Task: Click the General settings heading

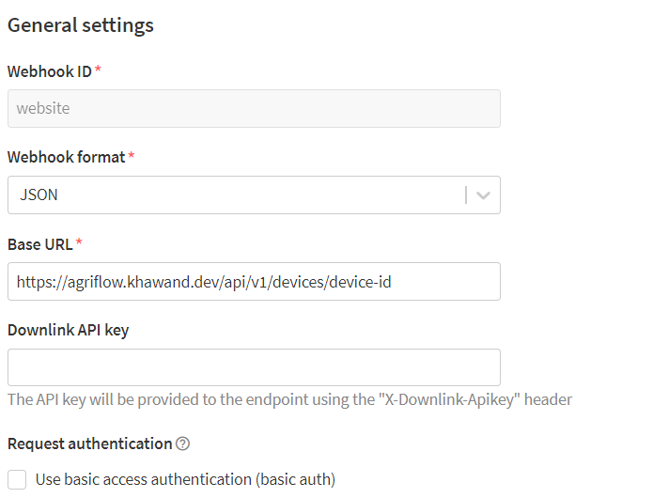Action: 81,25
